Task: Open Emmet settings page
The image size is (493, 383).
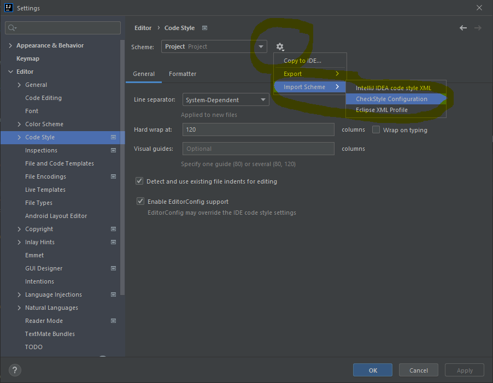Action: (x=34, y=256)
